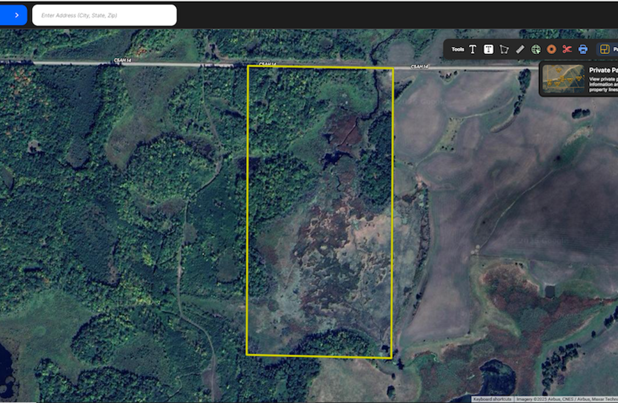Activate the ruler measure tool
This screenshot has height=403, width=618.
click(x=520, y=50)
